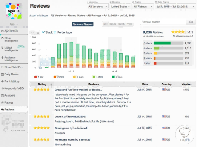Click the tallest chart bar near Jul 12
The width and height of the screenshot is (197, 147).
coord(71,55)
